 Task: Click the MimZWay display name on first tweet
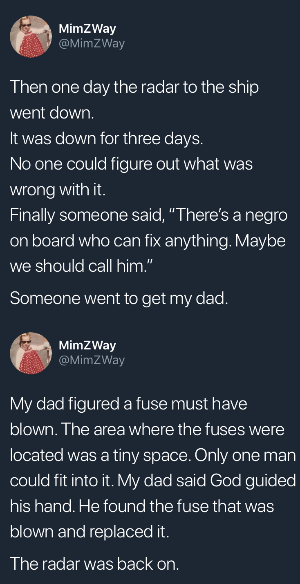click(87, 29)
